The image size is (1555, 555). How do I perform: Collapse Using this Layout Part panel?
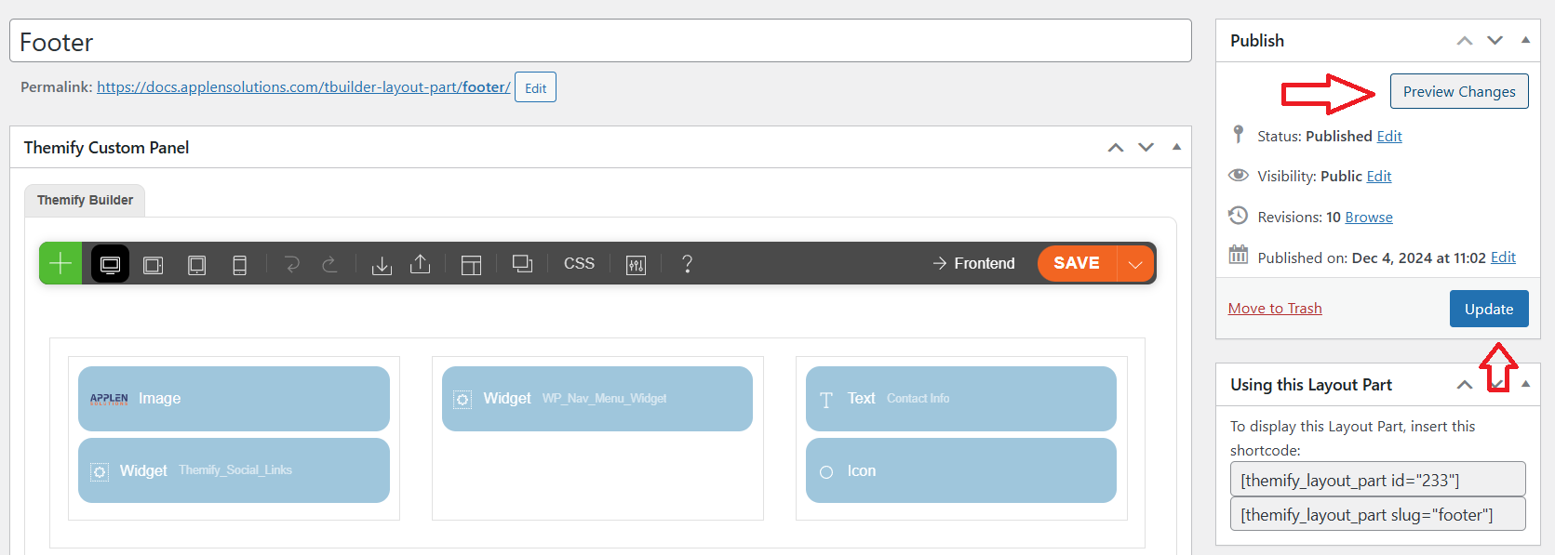[1525, 384]
